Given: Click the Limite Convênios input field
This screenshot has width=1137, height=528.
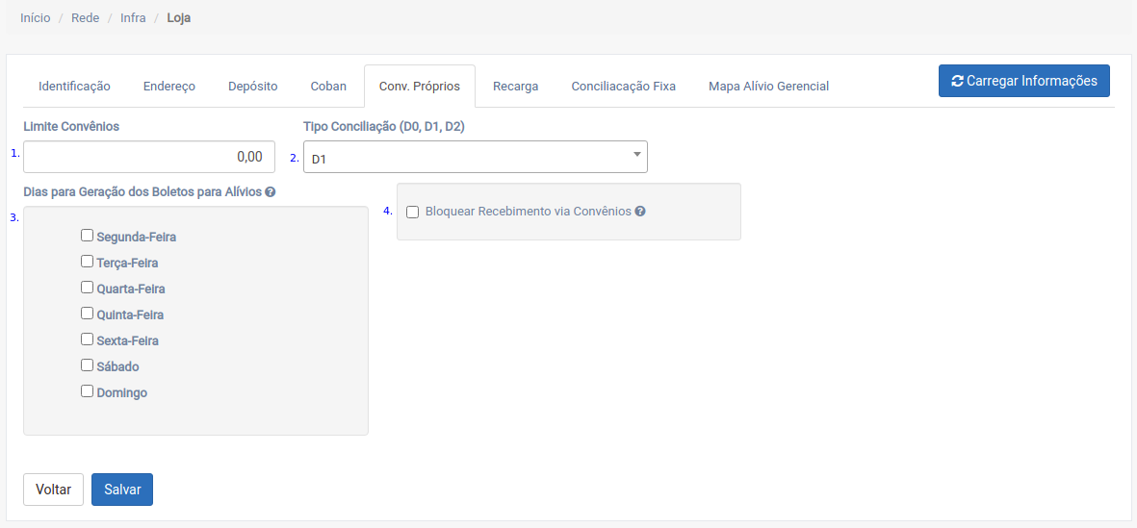Looking at the screenshot, I should (x=149, y=157).
